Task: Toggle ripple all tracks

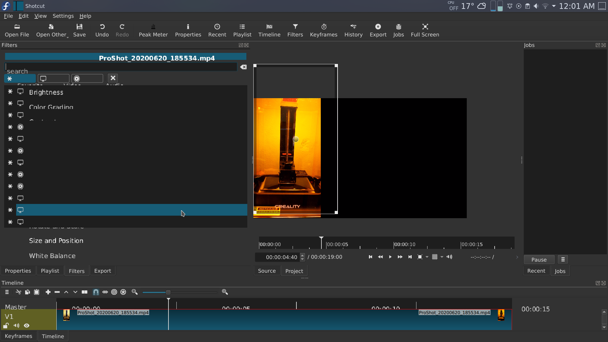Action: tap(123, 292)
